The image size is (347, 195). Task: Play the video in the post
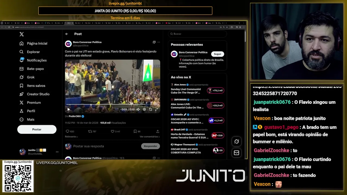(x=69, y=109)
